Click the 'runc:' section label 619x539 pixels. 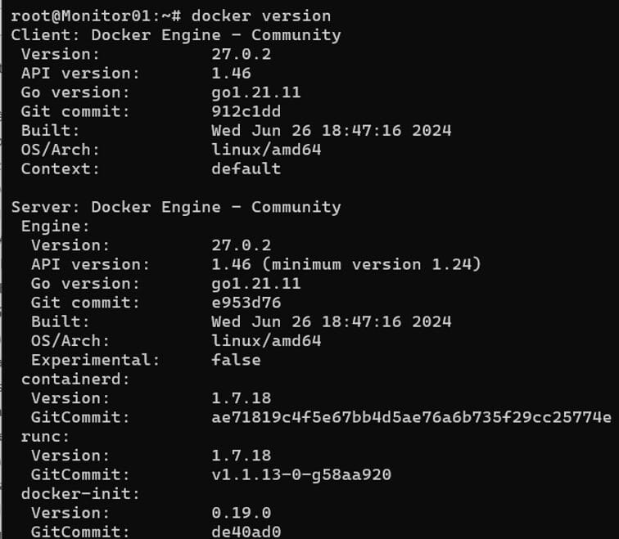(45, 437)
